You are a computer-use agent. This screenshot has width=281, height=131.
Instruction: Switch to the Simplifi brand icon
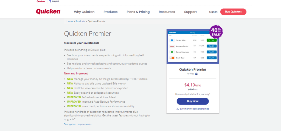(x=54, y=1)
